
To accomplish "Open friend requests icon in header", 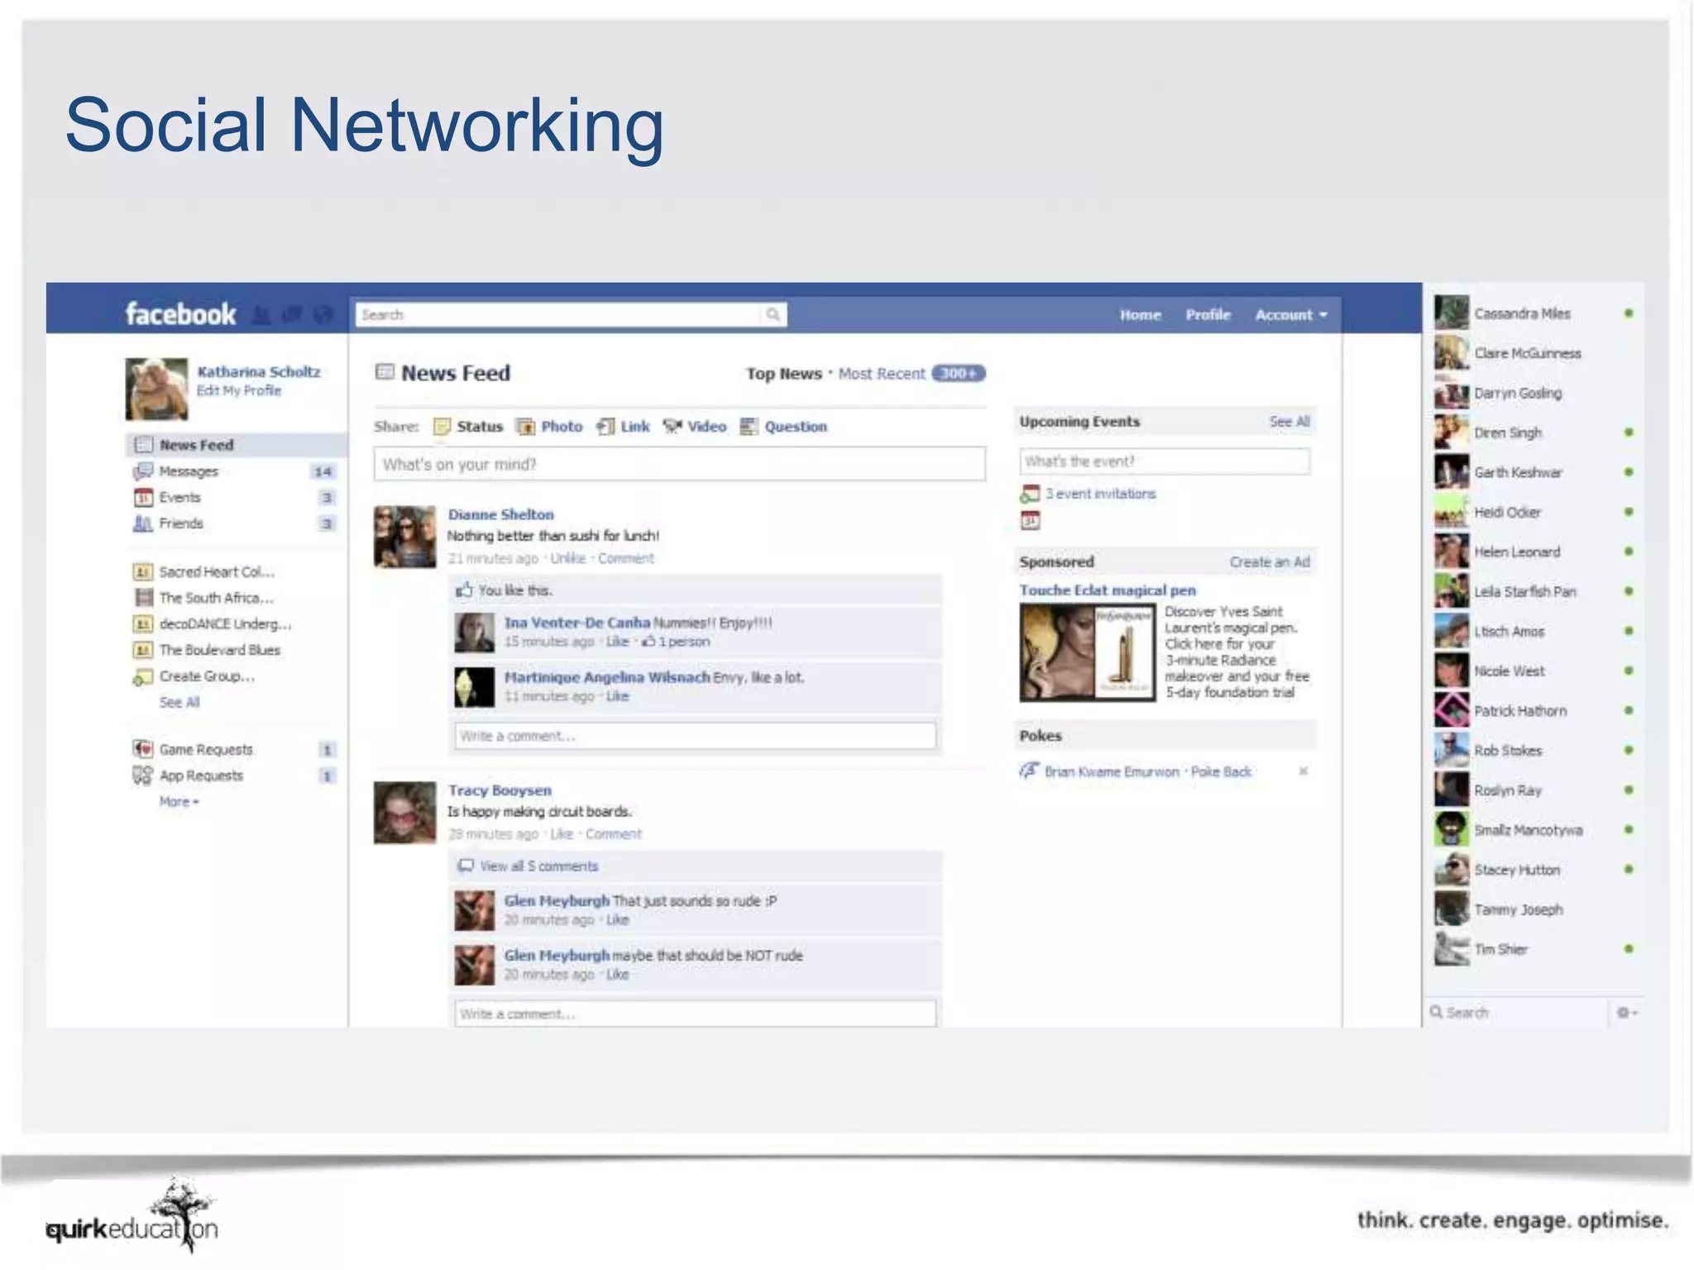I will 261,315.
